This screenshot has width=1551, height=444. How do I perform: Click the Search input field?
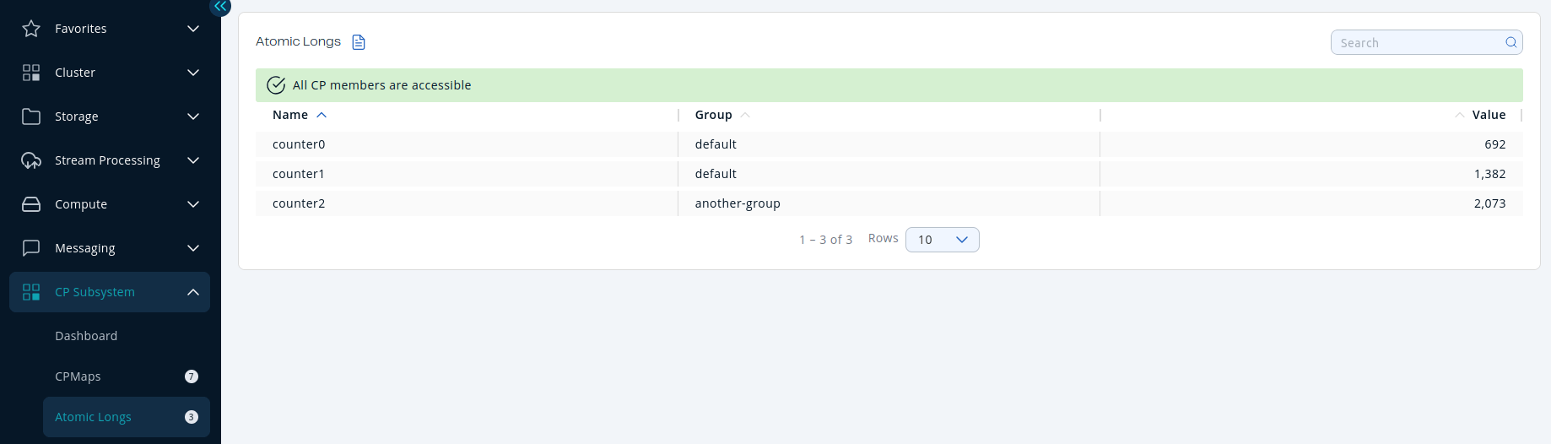(1418, 42)
